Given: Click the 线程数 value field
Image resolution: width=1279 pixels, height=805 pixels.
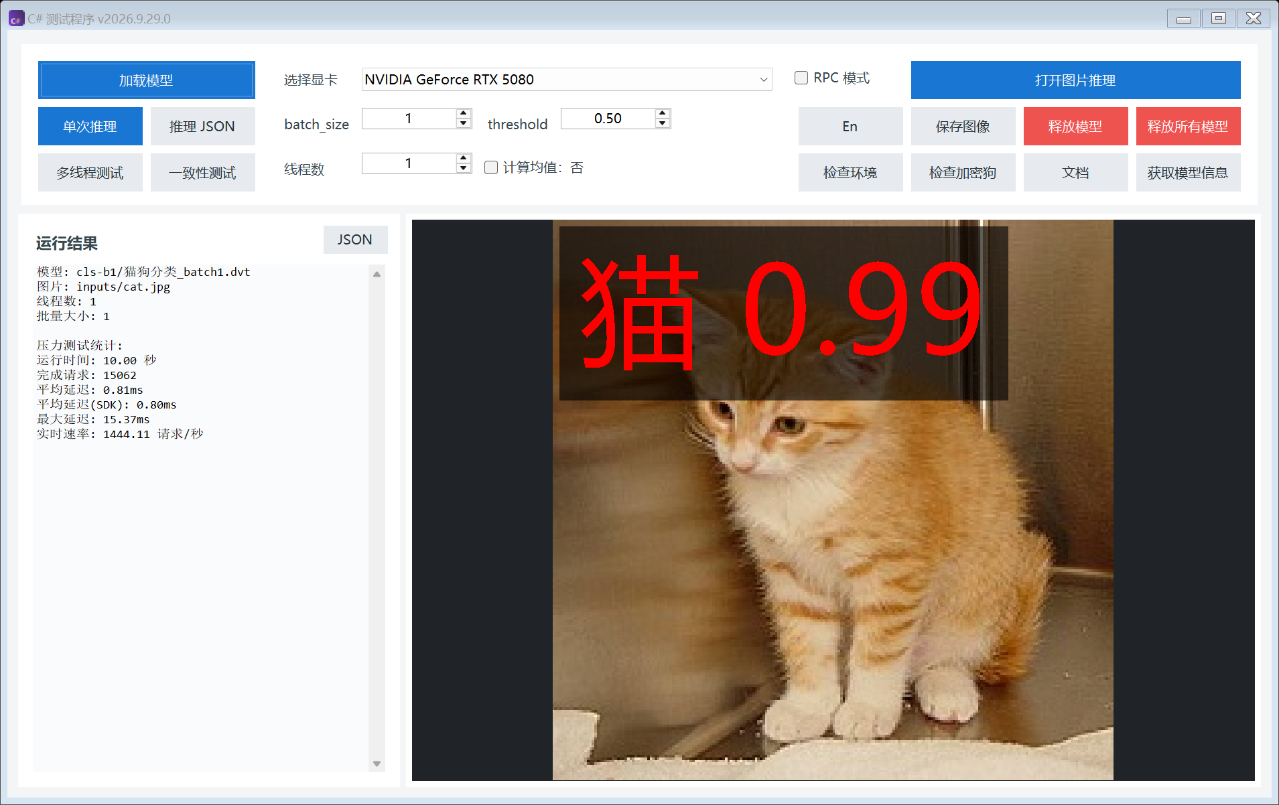Looking at the screenshot, I should [409, 163].
